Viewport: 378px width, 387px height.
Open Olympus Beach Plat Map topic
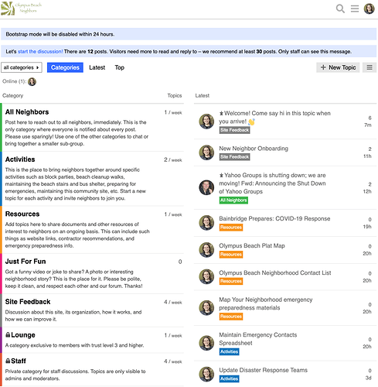click(x=252, y=245)
